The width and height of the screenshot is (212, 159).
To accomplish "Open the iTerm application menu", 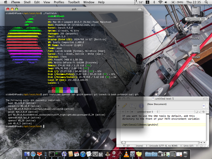I will coord(15,2).
